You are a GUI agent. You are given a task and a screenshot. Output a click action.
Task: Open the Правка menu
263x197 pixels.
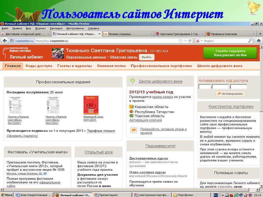(x=17, y=28)
